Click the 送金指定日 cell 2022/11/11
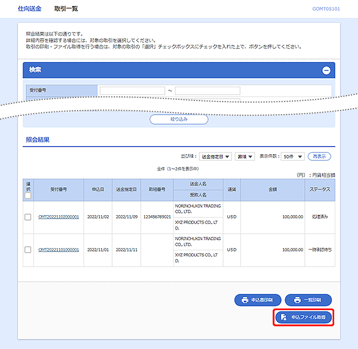 [x=126, y=250]
